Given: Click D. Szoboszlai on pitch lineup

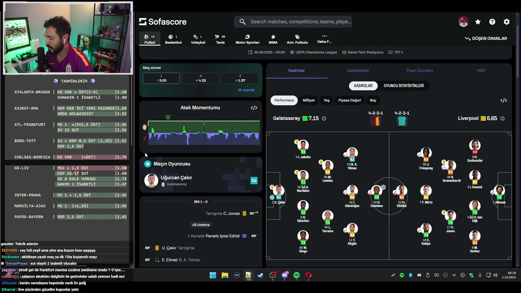Looking at the screenshot, I should coord(475,151).
